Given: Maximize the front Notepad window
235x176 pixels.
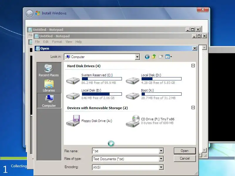Looking at the screenshot, I should tap(199, 36).
